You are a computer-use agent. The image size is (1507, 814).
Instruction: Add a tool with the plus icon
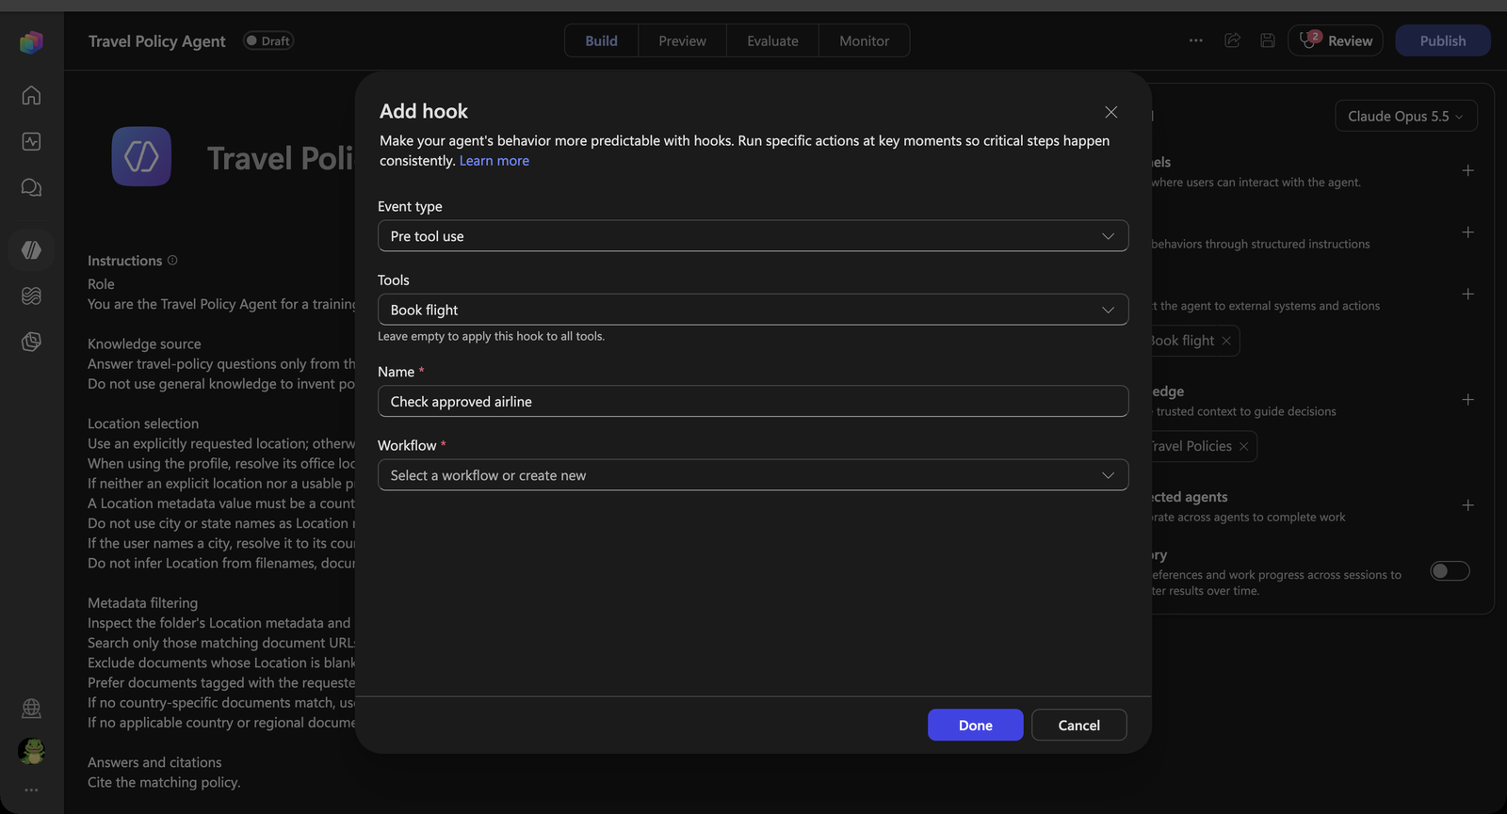tap(1467, 294)
